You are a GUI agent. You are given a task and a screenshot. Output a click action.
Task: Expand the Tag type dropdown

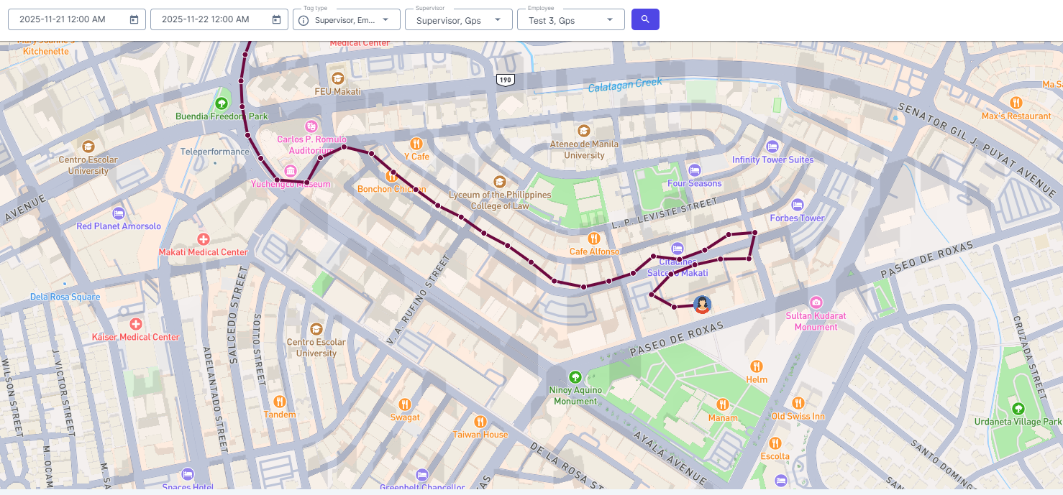coord(385,20)
